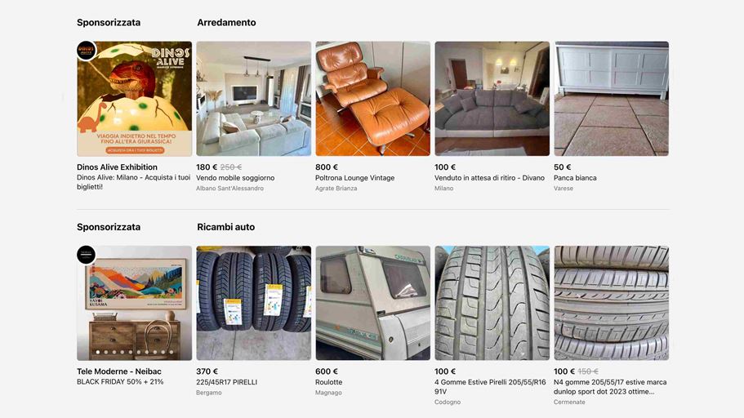The image size is (744, 418).
Task: Click the Dinos Alive round logo icon
Action: tap(87, 51)
